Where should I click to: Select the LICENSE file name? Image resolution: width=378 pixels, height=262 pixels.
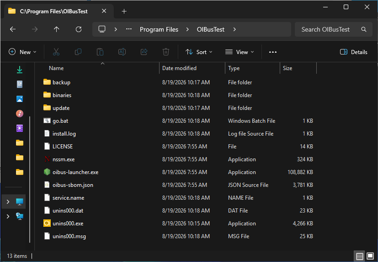pos(63,146)
